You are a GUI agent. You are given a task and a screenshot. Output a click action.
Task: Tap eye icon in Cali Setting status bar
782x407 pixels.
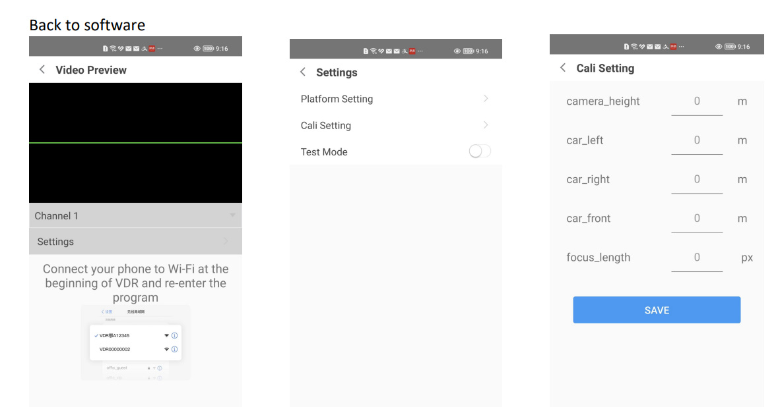719,47
